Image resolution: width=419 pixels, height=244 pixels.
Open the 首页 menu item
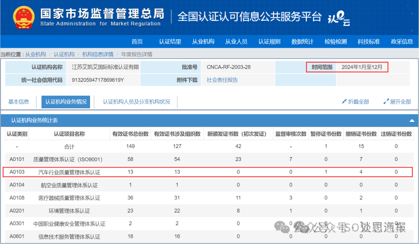[x=137, y=42]
